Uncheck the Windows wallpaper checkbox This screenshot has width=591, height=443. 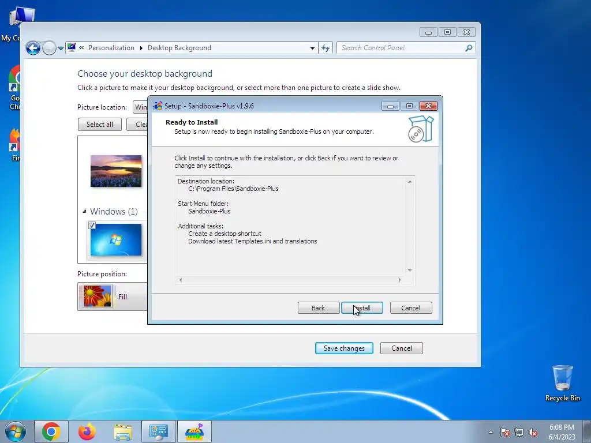pos(92,226)
